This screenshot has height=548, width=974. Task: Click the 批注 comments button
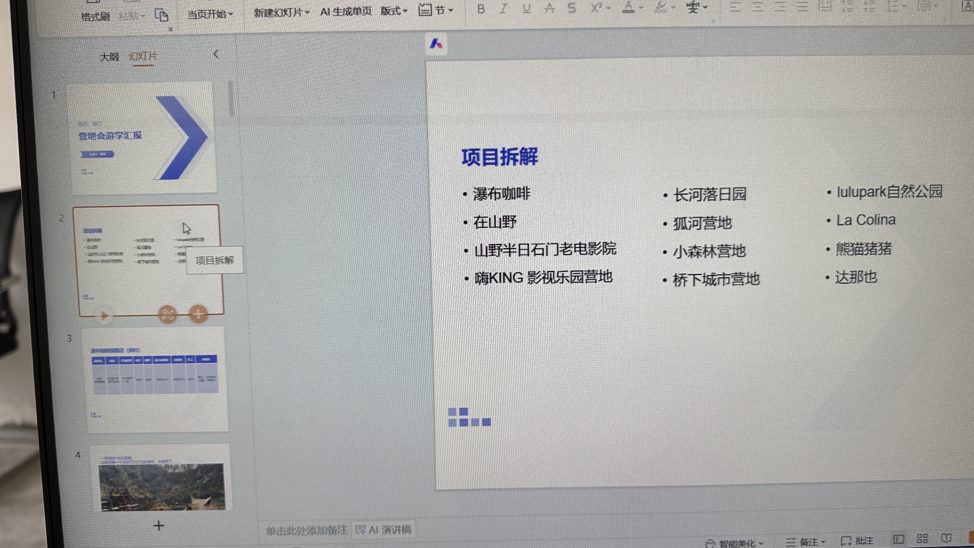pos(857,541)
